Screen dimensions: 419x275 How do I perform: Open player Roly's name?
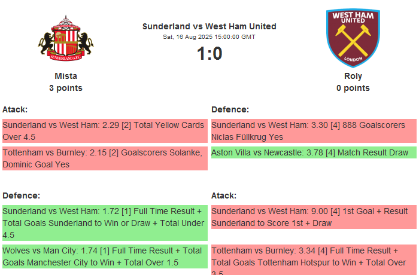coord(353,76)
